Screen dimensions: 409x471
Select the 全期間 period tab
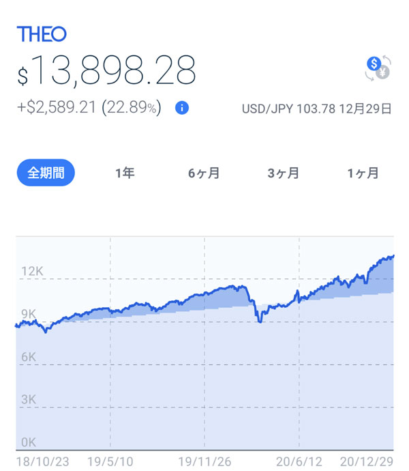(x=46, y=173)
